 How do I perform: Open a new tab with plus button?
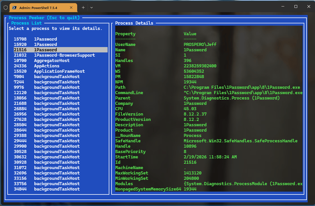click(83, 7)
